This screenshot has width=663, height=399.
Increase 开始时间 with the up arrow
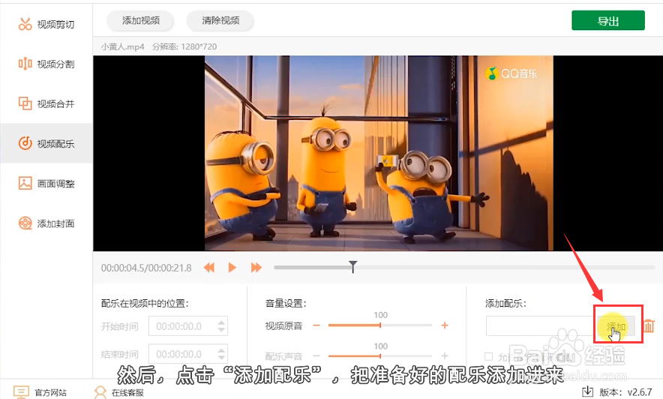[221, 322]
